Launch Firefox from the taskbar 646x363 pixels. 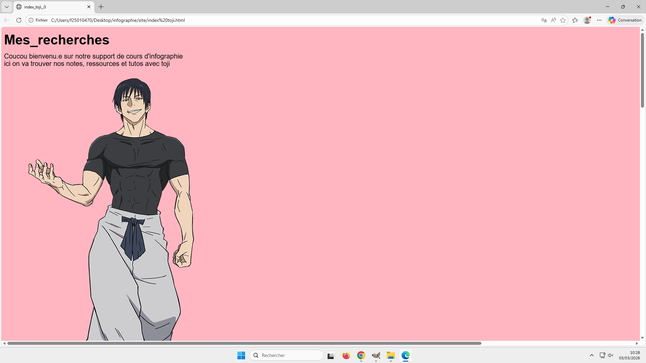(346, 355)
